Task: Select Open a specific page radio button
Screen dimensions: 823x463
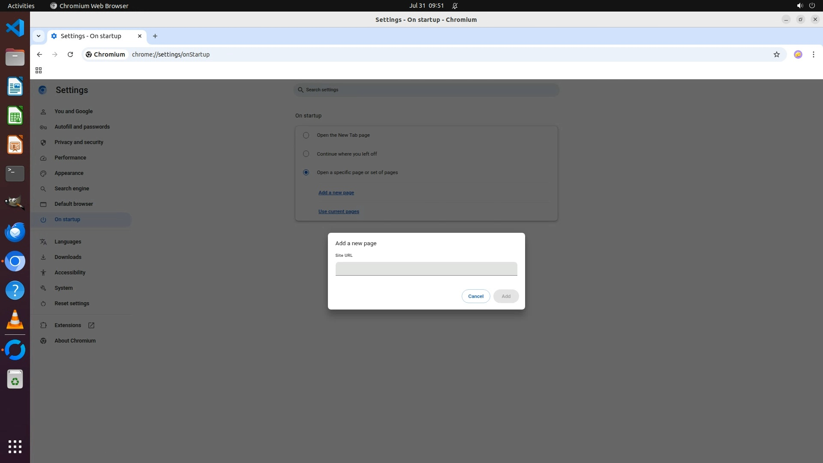Action: point(306,172)
